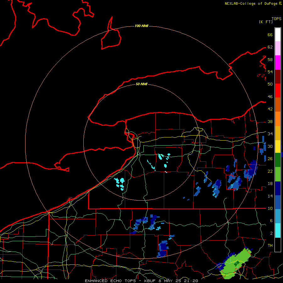Click the legend value '18'
Image resolution: width=283 pixels, height=283 pixels.
[x=270, y=184]
